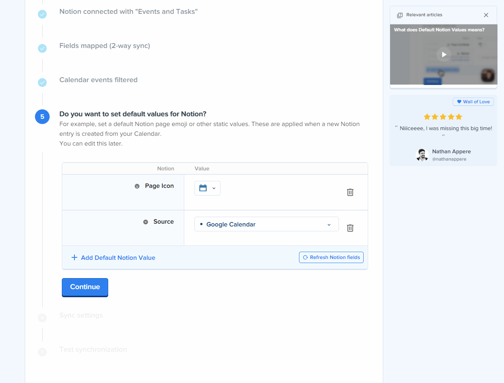Click the Nathan Appere name
Image resolution: width=504 pixels, height=383 pixels.
(452, 151)
